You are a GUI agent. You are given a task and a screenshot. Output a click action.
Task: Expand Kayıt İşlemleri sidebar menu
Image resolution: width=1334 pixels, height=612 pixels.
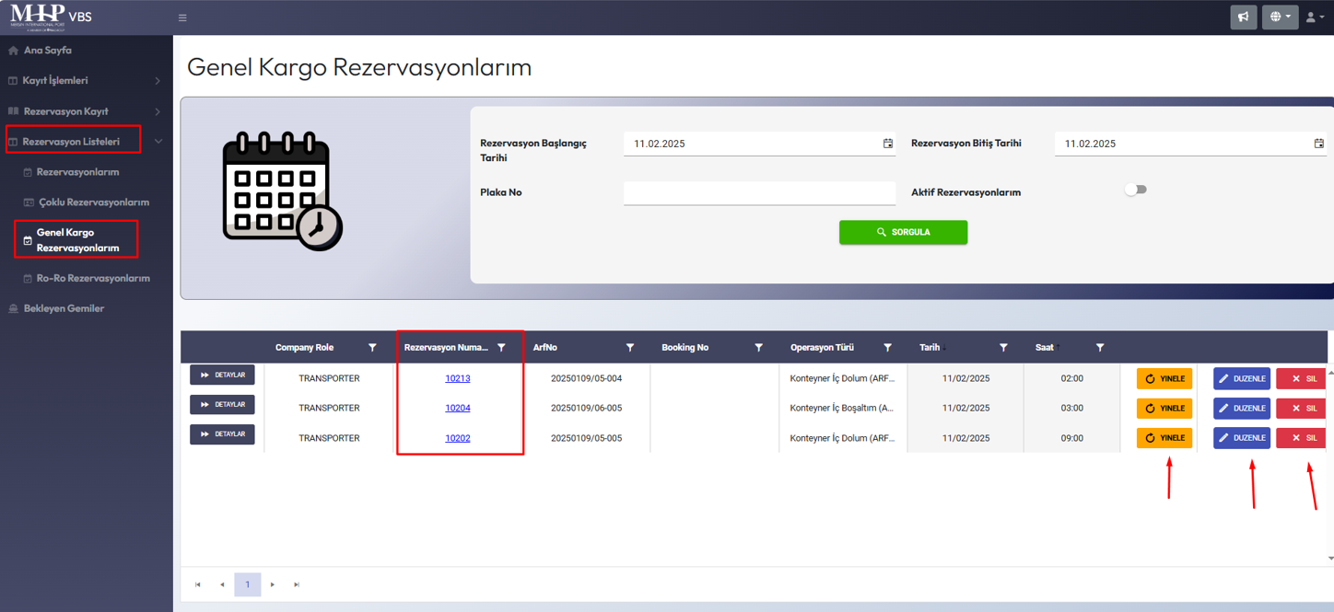[x=85, y=81]
